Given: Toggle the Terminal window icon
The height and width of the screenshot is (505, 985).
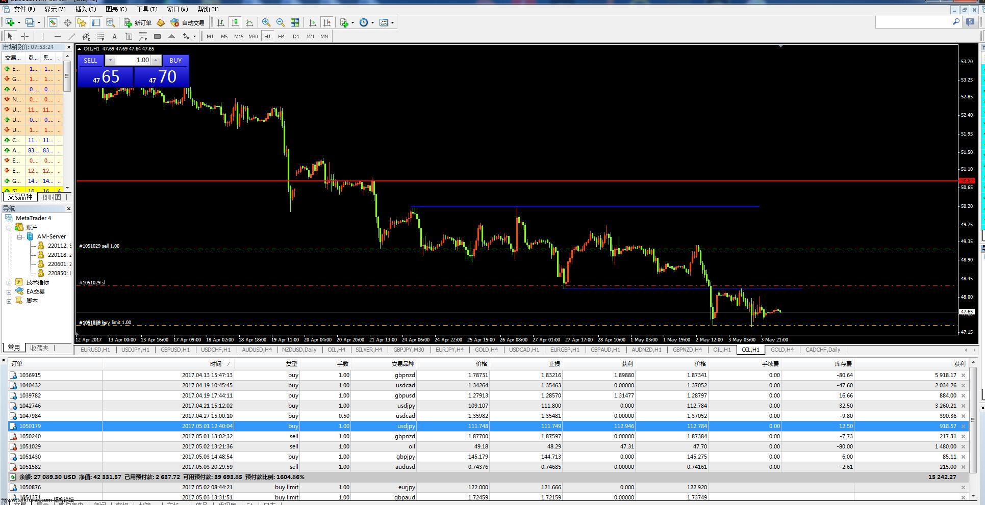Looking at the screenshot, I should [x=96, y=22].
